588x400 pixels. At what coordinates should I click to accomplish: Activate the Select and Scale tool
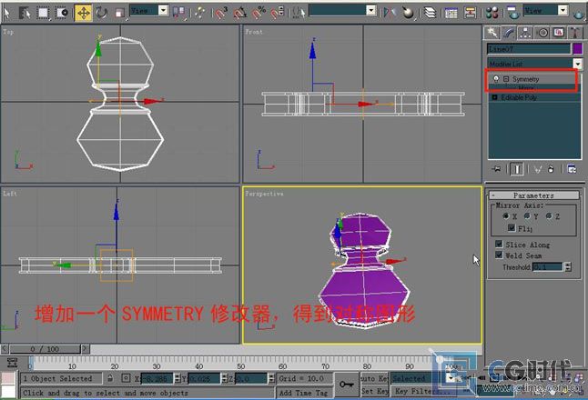tap(119, 13)
